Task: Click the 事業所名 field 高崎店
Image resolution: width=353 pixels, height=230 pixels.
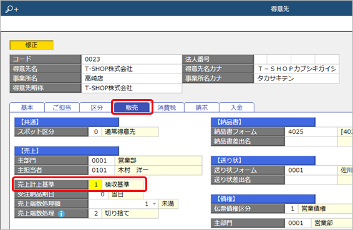Action: click(132, 79)
